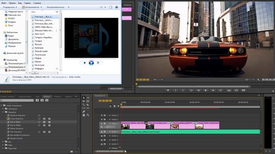Toggle sync lock on Audio 2 track

(x=105, y=136)
